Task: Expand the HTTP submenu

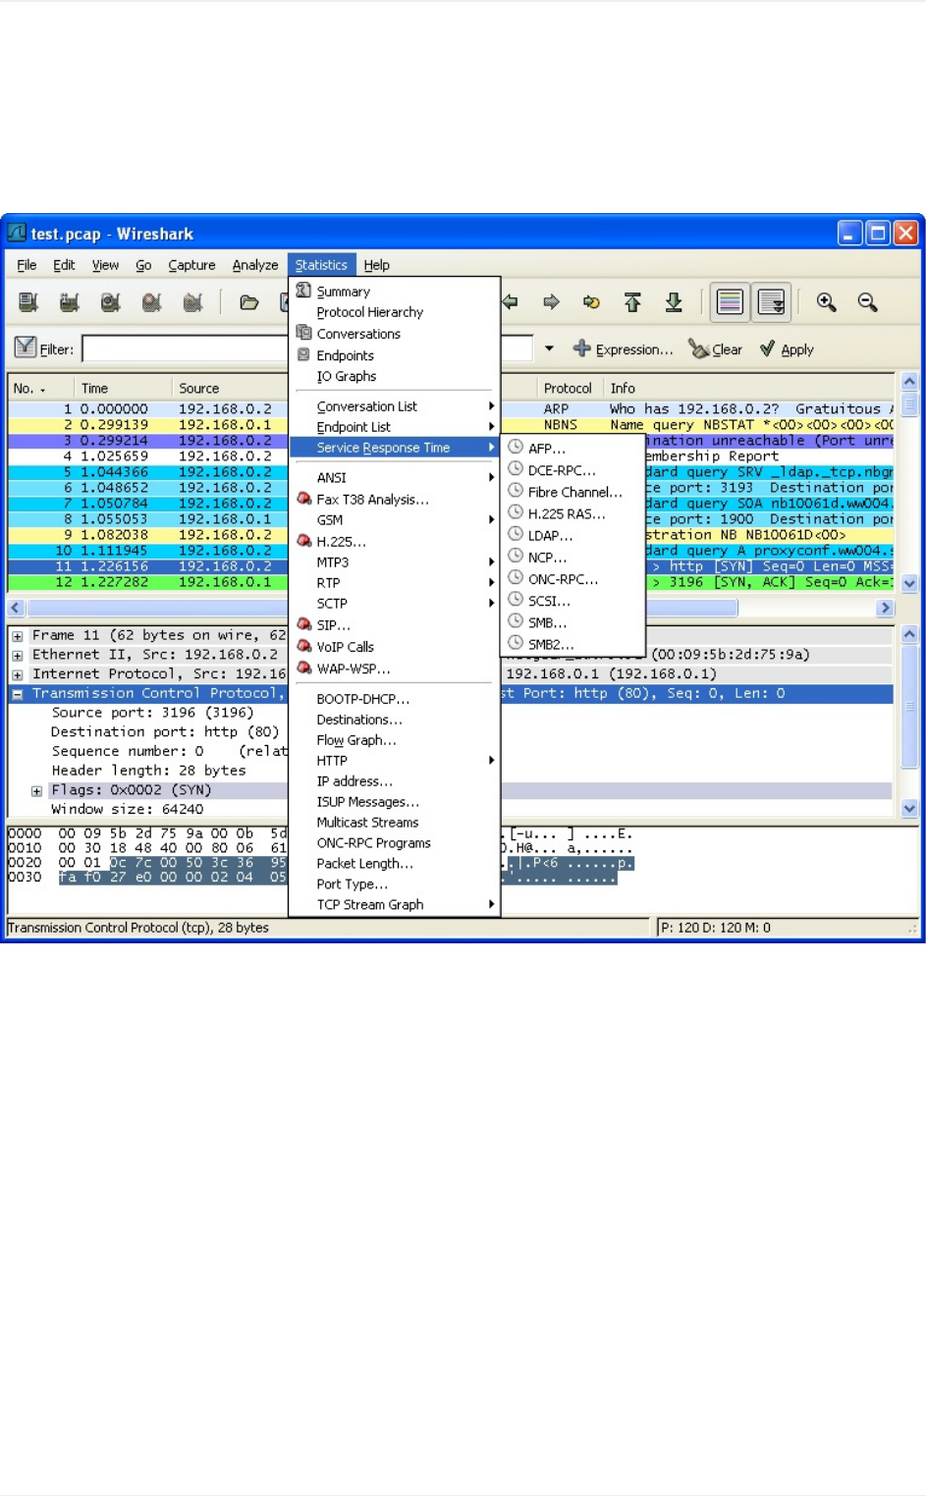Action: pos(395,761)
